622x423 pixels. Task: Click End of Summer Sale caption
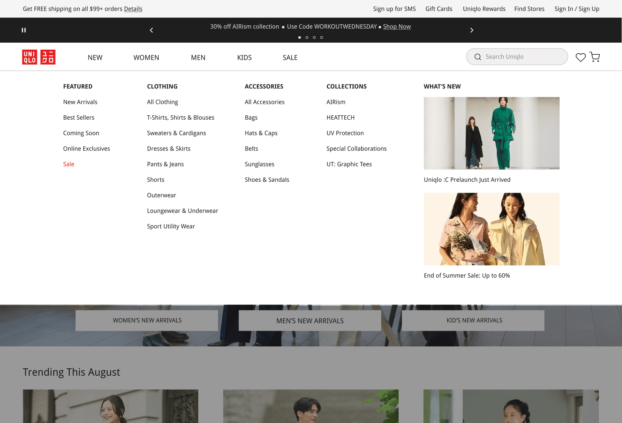(467, 276)
